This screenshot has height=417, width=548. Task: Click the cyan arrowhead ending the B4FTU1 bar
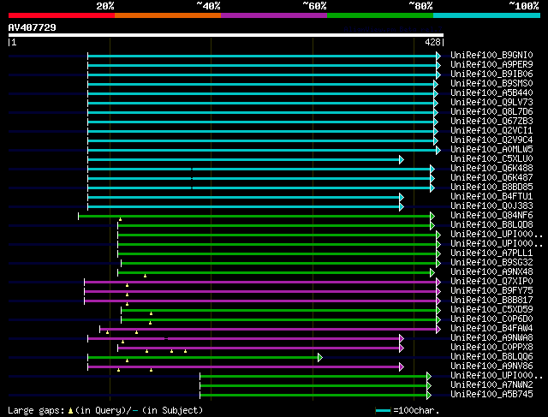coord(402,198)
